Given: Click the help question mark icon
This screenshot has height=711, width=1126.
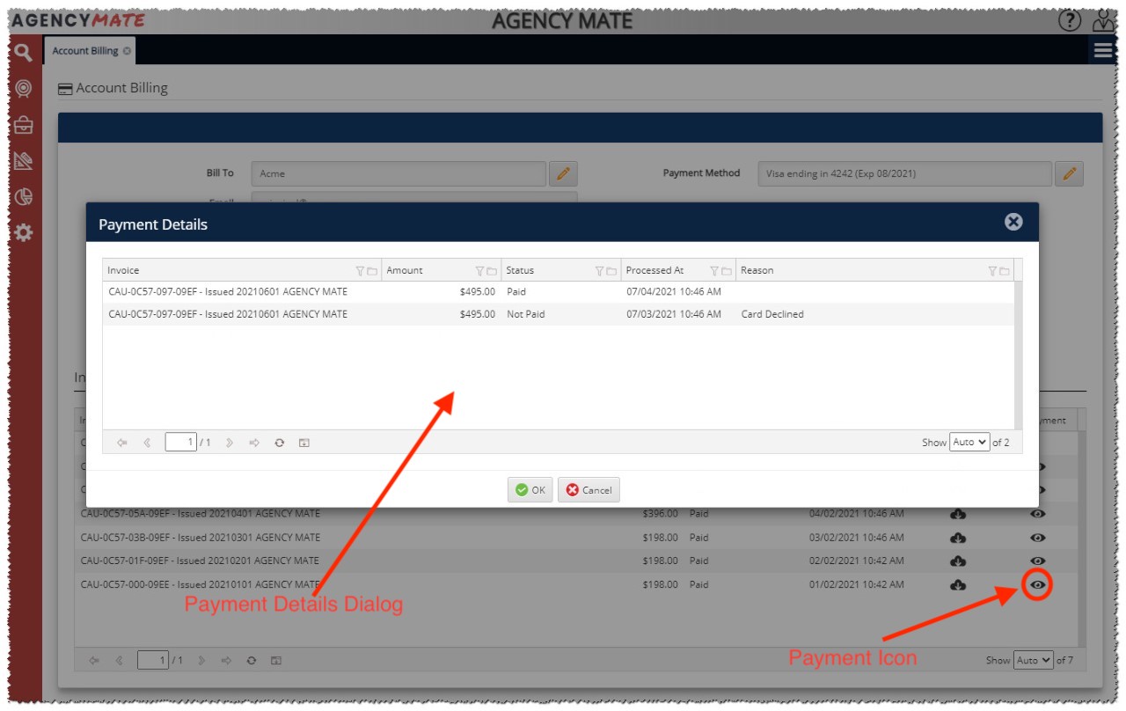Looking at the screenshot, I should click(1069, 19).
